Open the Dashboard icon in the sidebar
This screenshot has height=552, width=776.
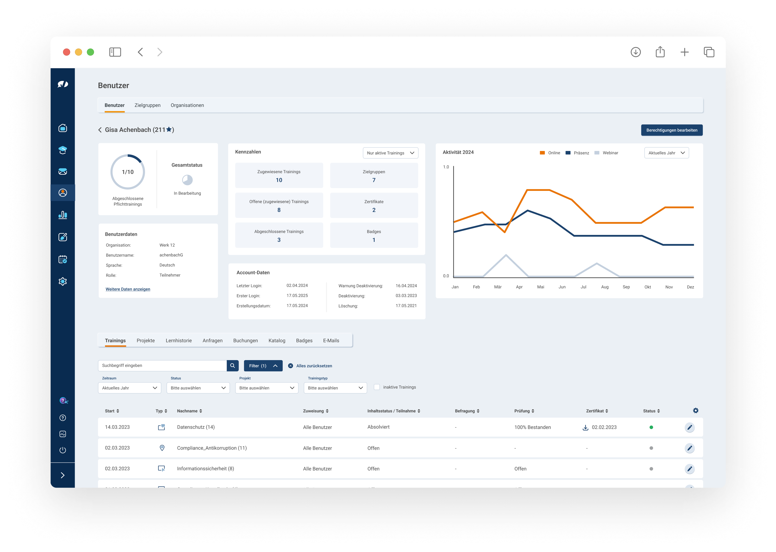tap(63, 129)
